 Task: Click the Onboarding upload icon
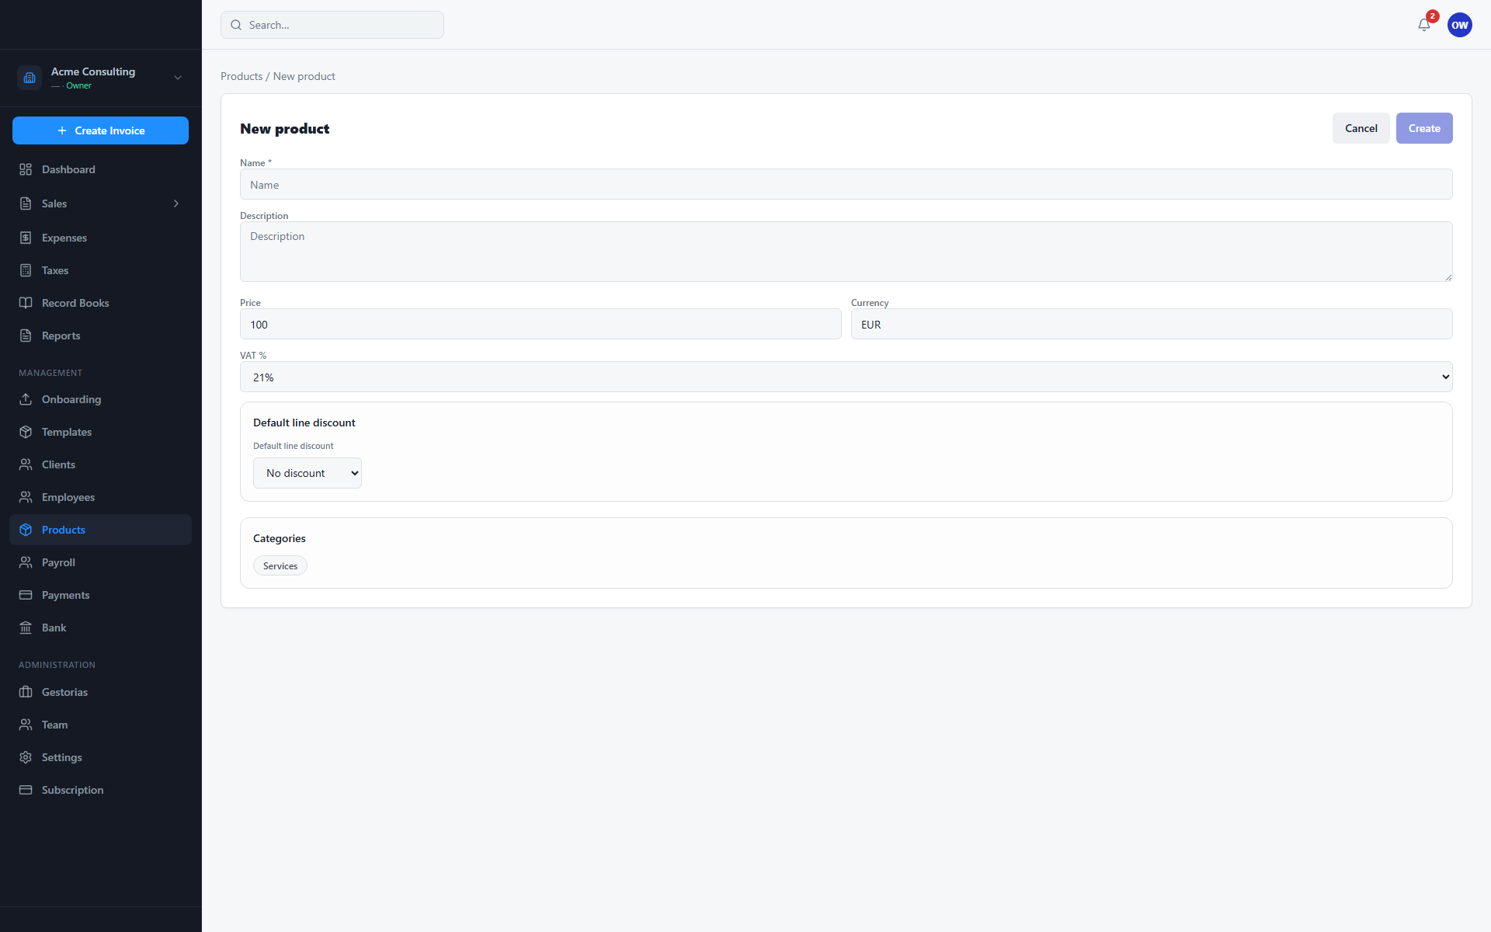(26, 399)
